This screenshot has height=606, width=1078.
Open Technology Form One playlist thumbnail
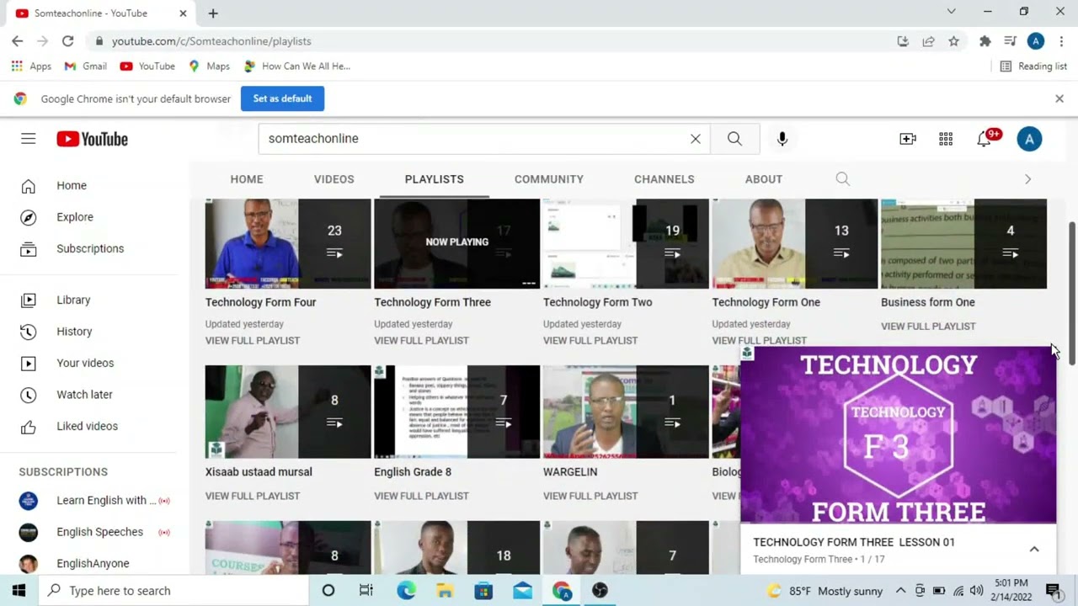(x=795, y=244)
